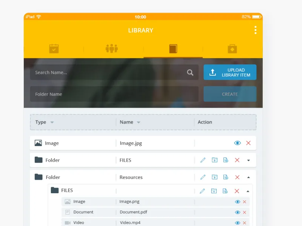The width and height of the screenshot is (302, 226).
Task: Click the Folder Name input field
Action: tap(114, 94)
